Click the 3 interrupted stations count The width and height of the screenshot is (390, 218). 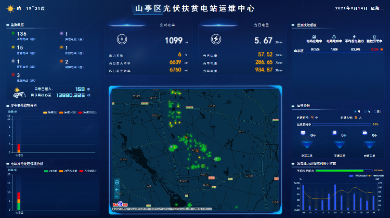[x=19, y=75]
